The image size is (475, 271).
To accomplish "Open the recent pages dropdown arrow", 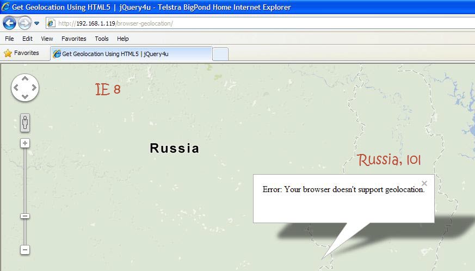I will tap(36, 23).
